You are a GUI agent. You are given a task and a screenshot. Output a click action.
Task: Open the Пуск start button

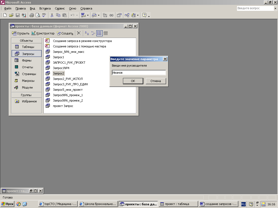pyautogui.click(x=7, y=204)
